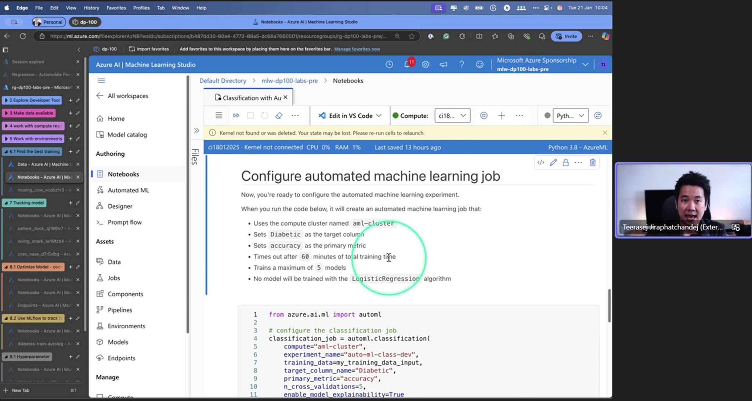
Task: Add new compute plus icon
Action: pyautogui.click(x=501, y=115)
